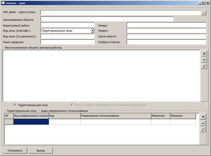Focus the Кадастровый район text field
Screen dimensions: 211x156
(67, 25)
